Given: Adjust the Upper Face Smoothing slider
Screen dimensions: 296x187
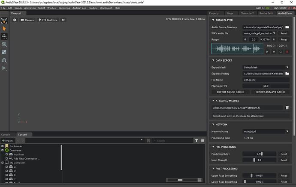Looking at the screenshot, I should [259, 175].
